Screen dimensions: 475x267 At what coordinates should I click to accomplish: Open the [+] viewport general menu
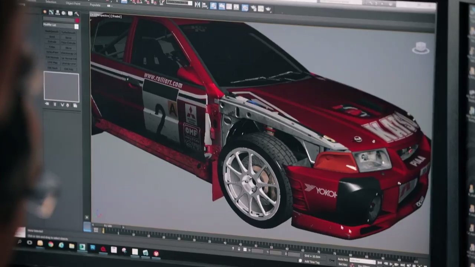(x=92, y=14)
